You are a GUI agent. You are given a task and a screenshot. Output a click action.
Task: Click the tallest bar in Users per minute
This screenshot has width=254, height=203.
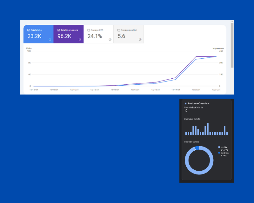[x=208, y=129]
